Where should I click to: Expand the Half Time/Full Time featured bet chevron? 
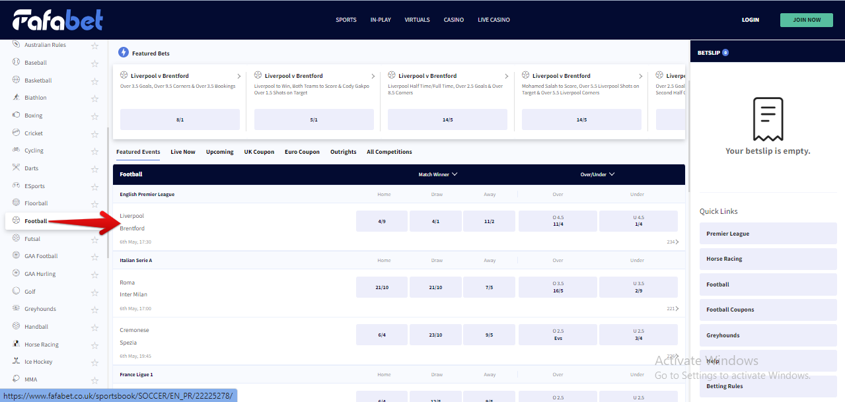pyautogui.click(x=507, y=77)
